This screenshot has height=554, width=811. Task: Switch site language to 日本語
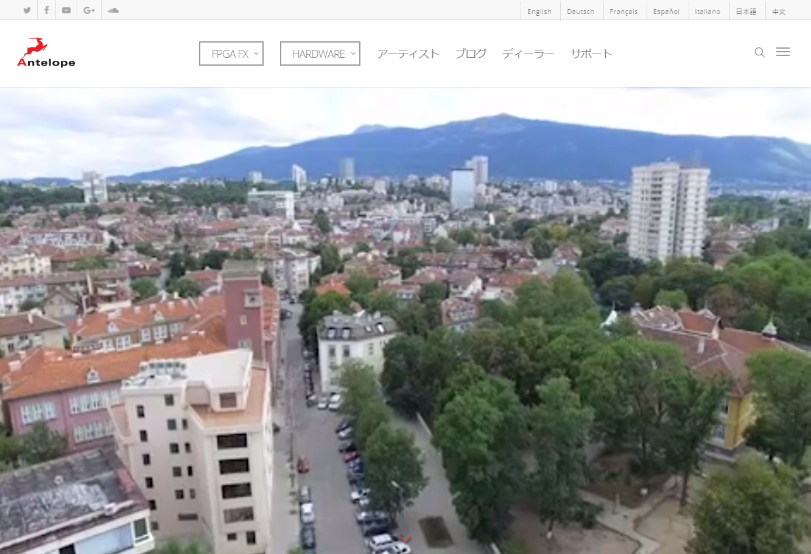pos(746,12)
